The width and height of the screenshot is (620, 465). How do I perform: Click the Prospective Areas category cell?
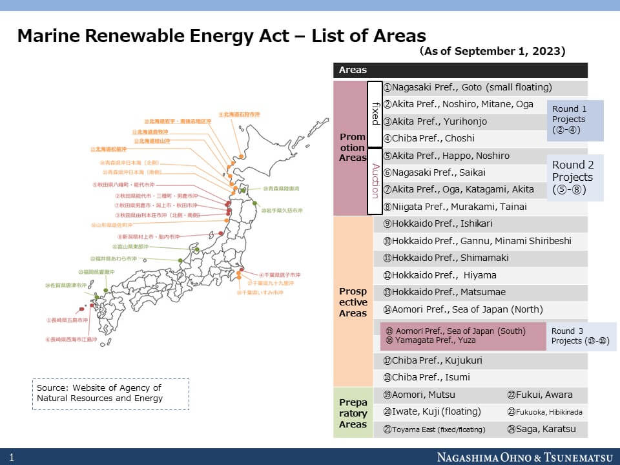(353, 302)
